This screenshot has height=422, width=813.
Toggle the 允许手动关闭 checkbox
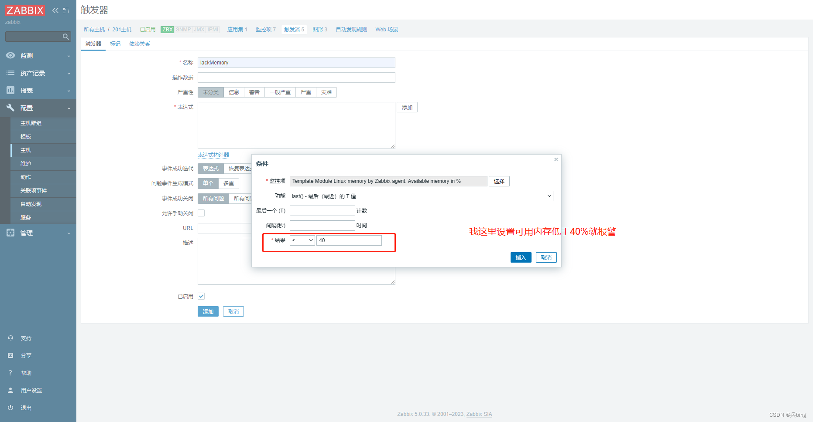pyautogui.click(x=201, y=213)
